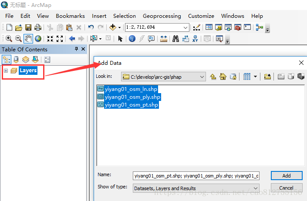Activate the Identify tool
The width and height of the screenshot is (307, 201).
pos(132,39)
